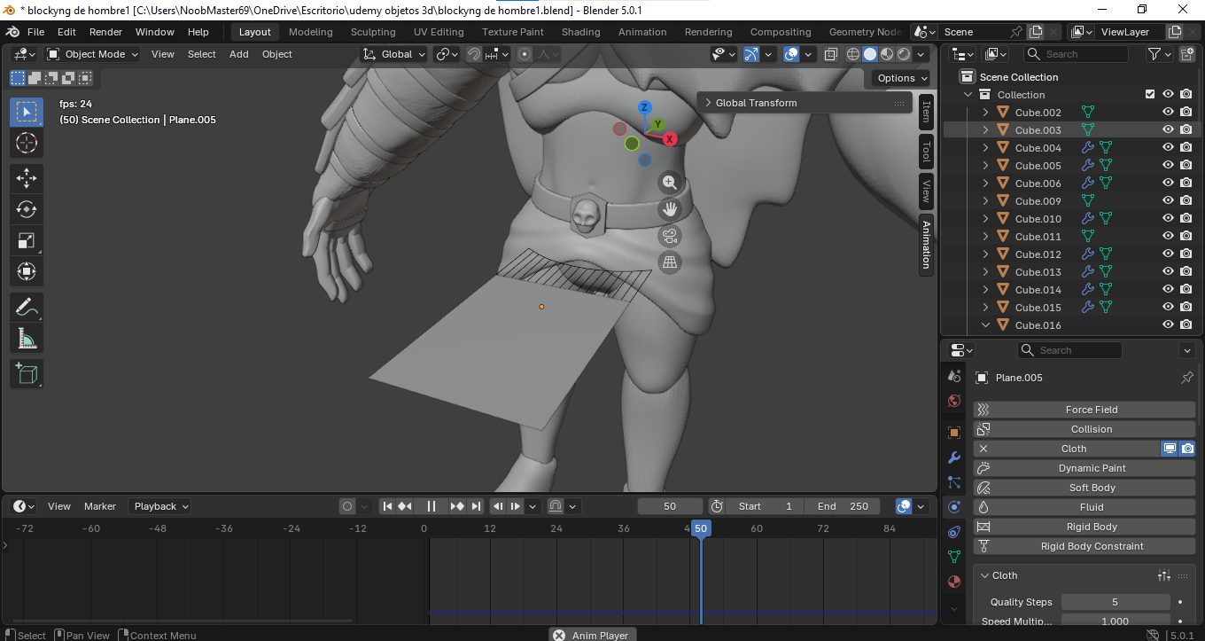The width and height of the screenshot is (1205, 641).
Task: Open the Object Mode dropdown
Action: 93,54
